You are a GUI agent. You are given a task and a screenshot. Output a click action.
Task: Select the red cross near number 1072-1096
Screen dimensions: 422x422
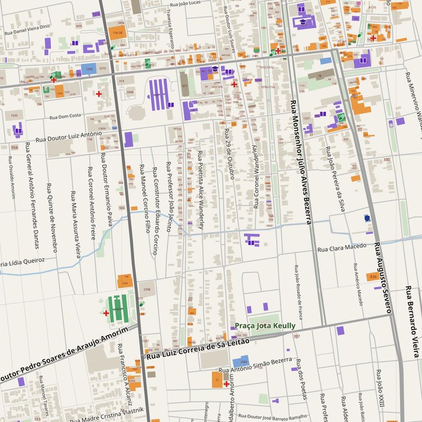coord(234,84)
